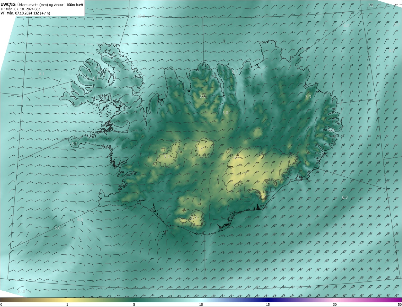Click the 6.8 value label on the map
Viewport: 402px width, 307px height.
click(x=57, y=228)
